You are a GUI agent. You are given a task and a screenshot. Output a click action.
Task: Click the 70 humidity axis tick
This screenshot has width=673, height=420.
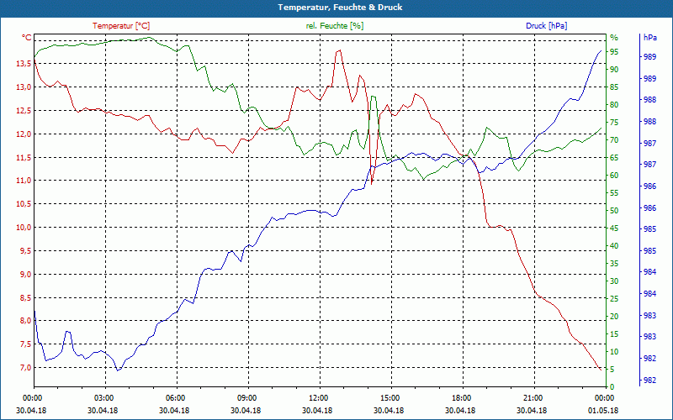pyautogui.click(x=614, y=140)
